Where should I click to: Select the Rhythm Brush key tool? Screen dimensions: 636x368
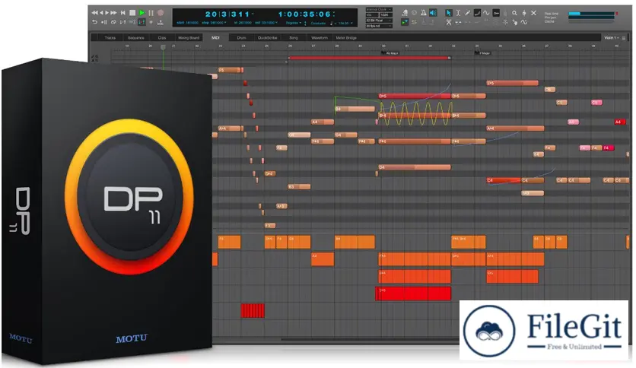(496, 13)
